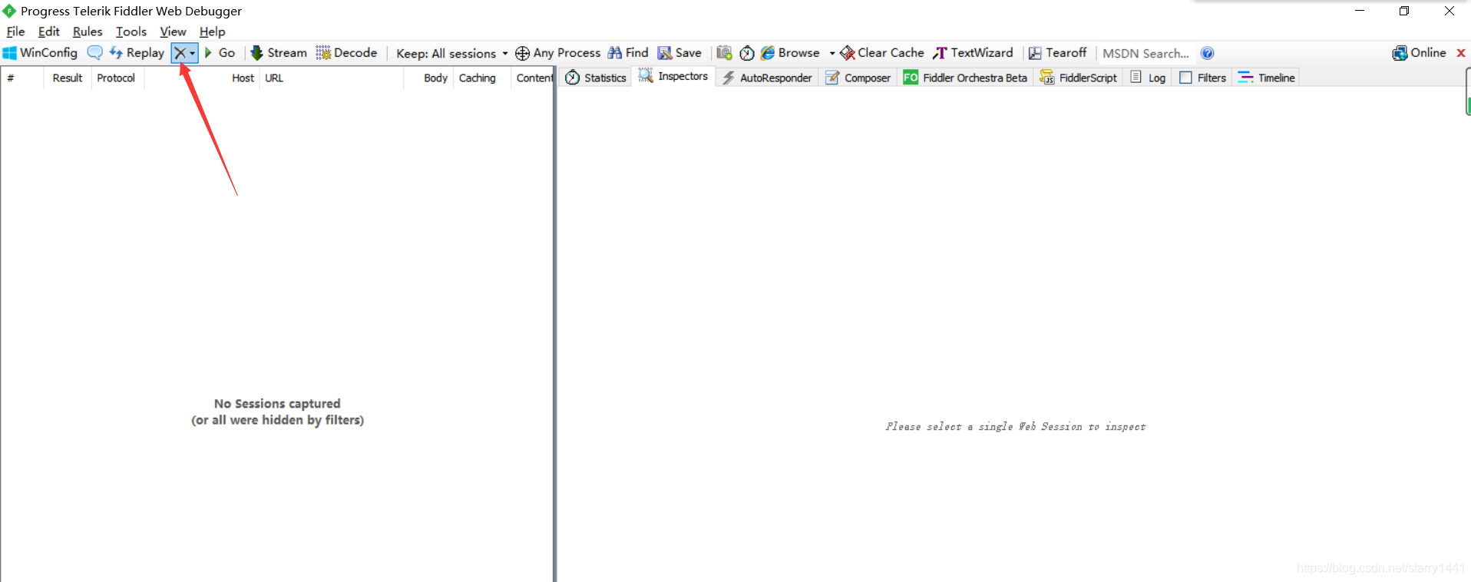Switch to the Log tab
The width and height of the screenshot is (1471, 582).
point(1149,78)
